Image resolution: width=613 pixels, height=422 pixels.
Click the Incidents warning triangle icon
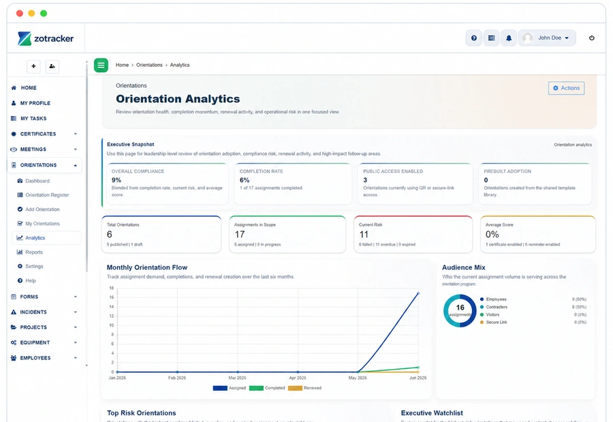pyautogui.click(x=14, y=312)
